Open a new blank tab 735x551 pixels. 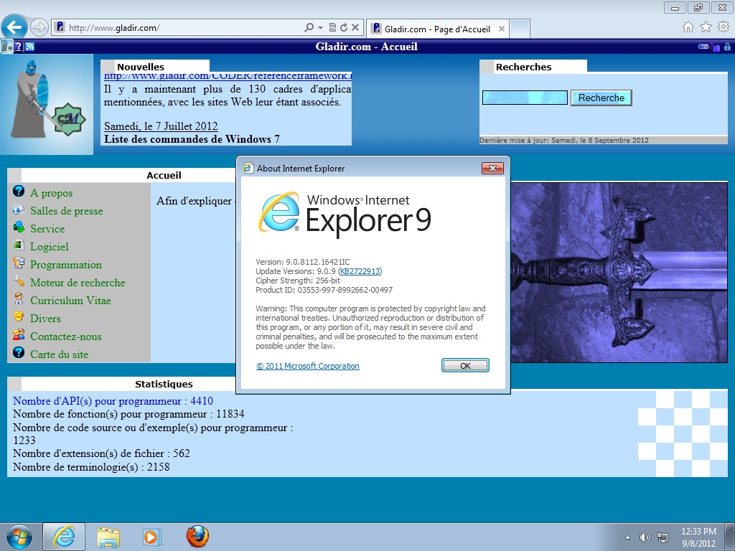click(x=520, y=29)
